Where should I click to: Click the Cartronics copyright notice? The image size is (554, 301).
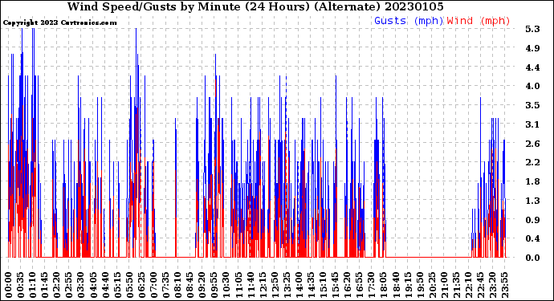tap(59, 23)
